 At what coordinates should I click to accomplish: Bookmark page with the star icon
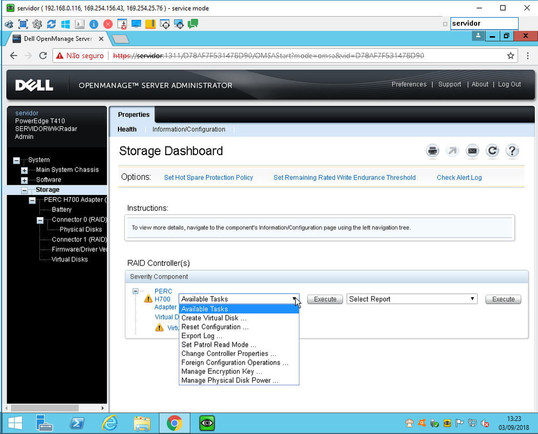click(511, 55)
